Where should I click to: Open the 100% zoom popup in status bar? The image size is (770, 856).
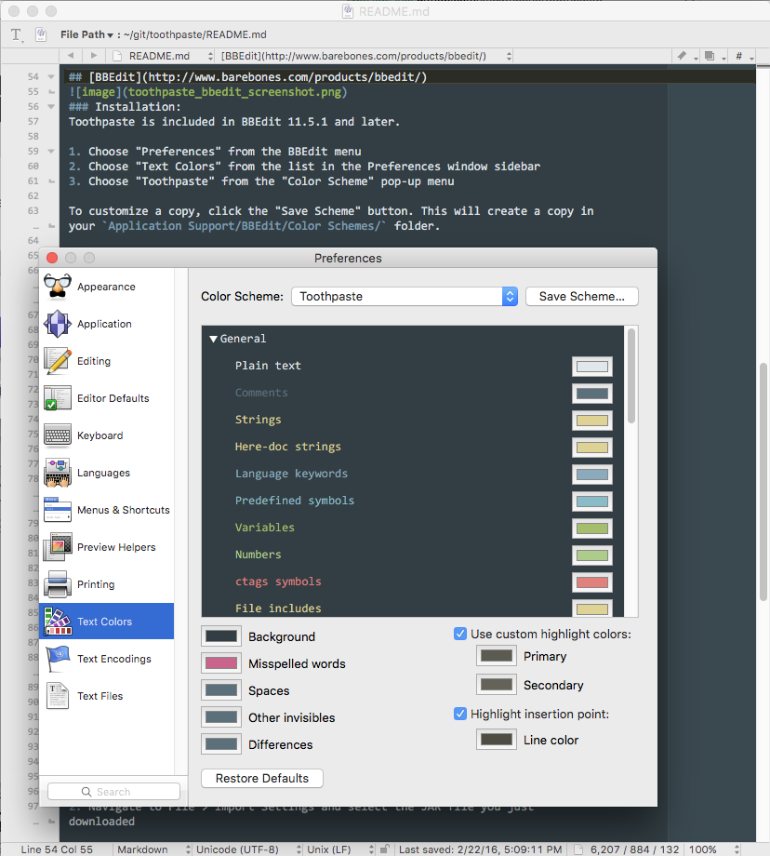pyautogui.click(x=714, y=849)
